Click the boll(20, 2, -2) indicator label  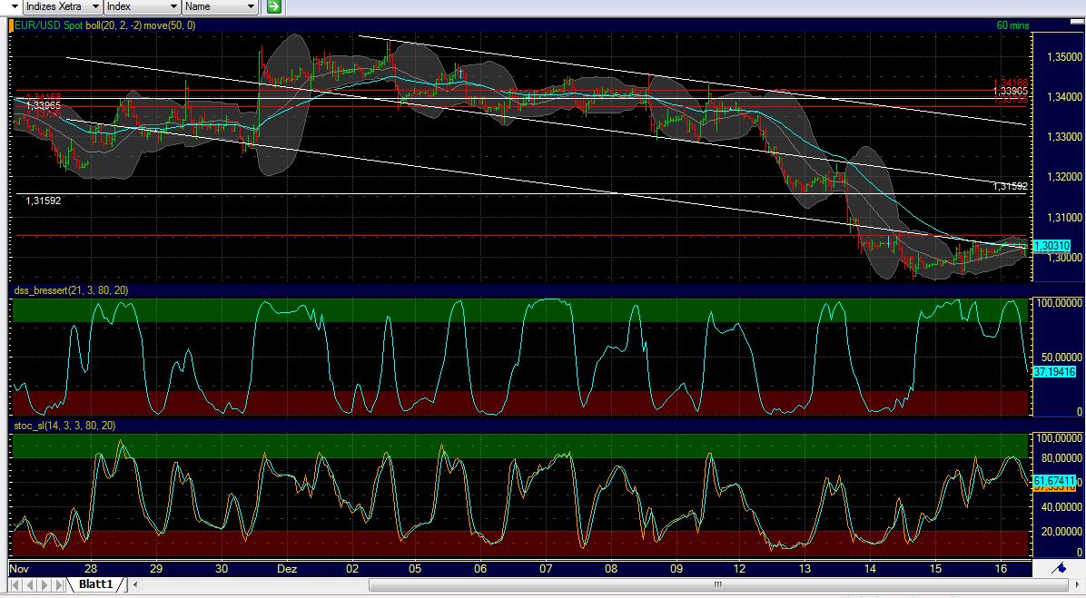[114, 25]
